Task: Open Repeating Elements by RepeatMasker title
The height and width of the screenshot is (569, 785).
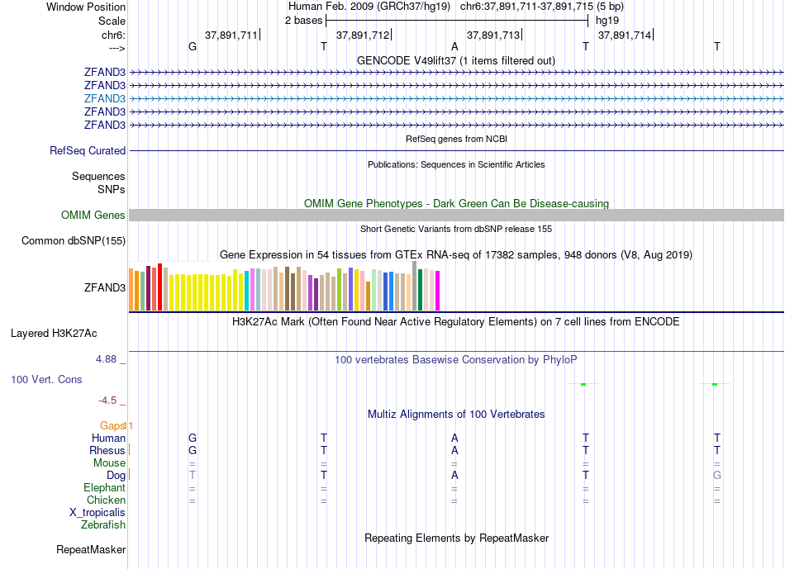Action: coord(457,538)
